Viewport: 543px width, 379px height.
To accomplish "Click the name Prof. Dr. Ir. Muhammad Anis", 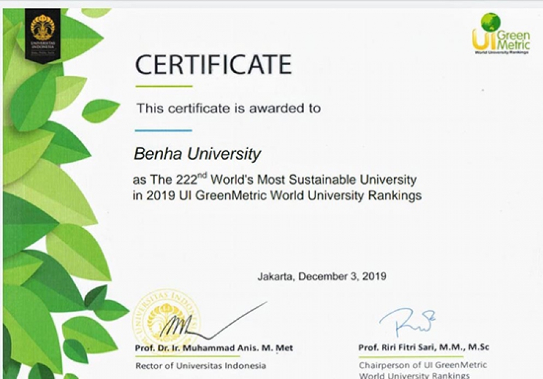I will click(214, 348).
